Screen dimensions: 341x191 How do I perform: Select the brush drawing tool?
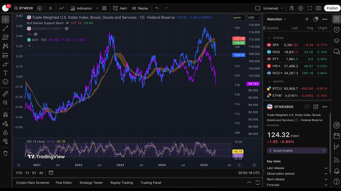(x=5, y=64)
